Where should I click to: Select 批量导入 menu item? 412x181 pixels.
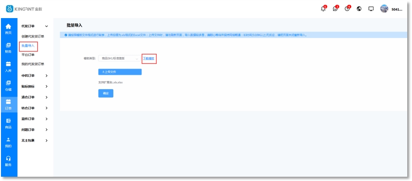click(x=28, y=46)
